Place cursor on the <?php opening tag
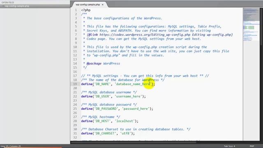The width and height of the screenshot is (263, 148). (x=86, y=10)
